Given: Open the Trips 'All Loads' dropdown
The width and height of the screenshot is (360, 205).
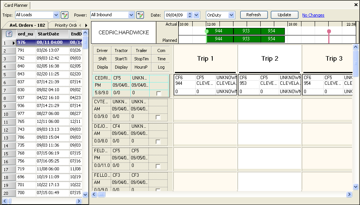Looking at the screenshot, I should click(x=56, y=15).
